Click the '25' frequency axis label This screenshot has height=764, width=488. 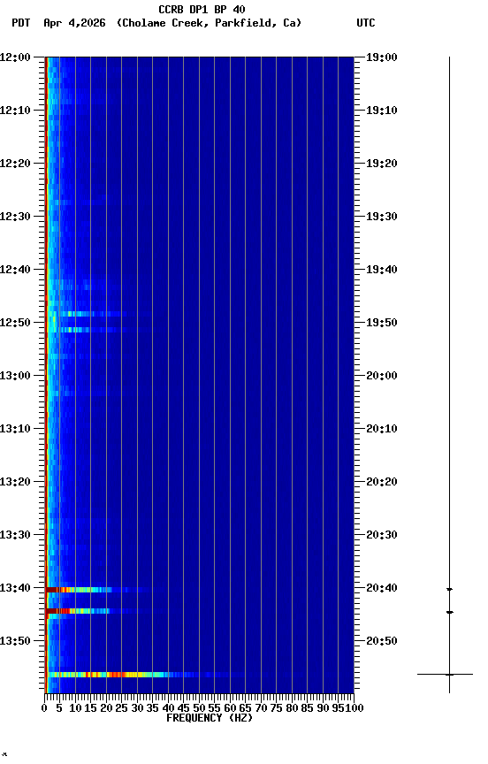[122, 708]
